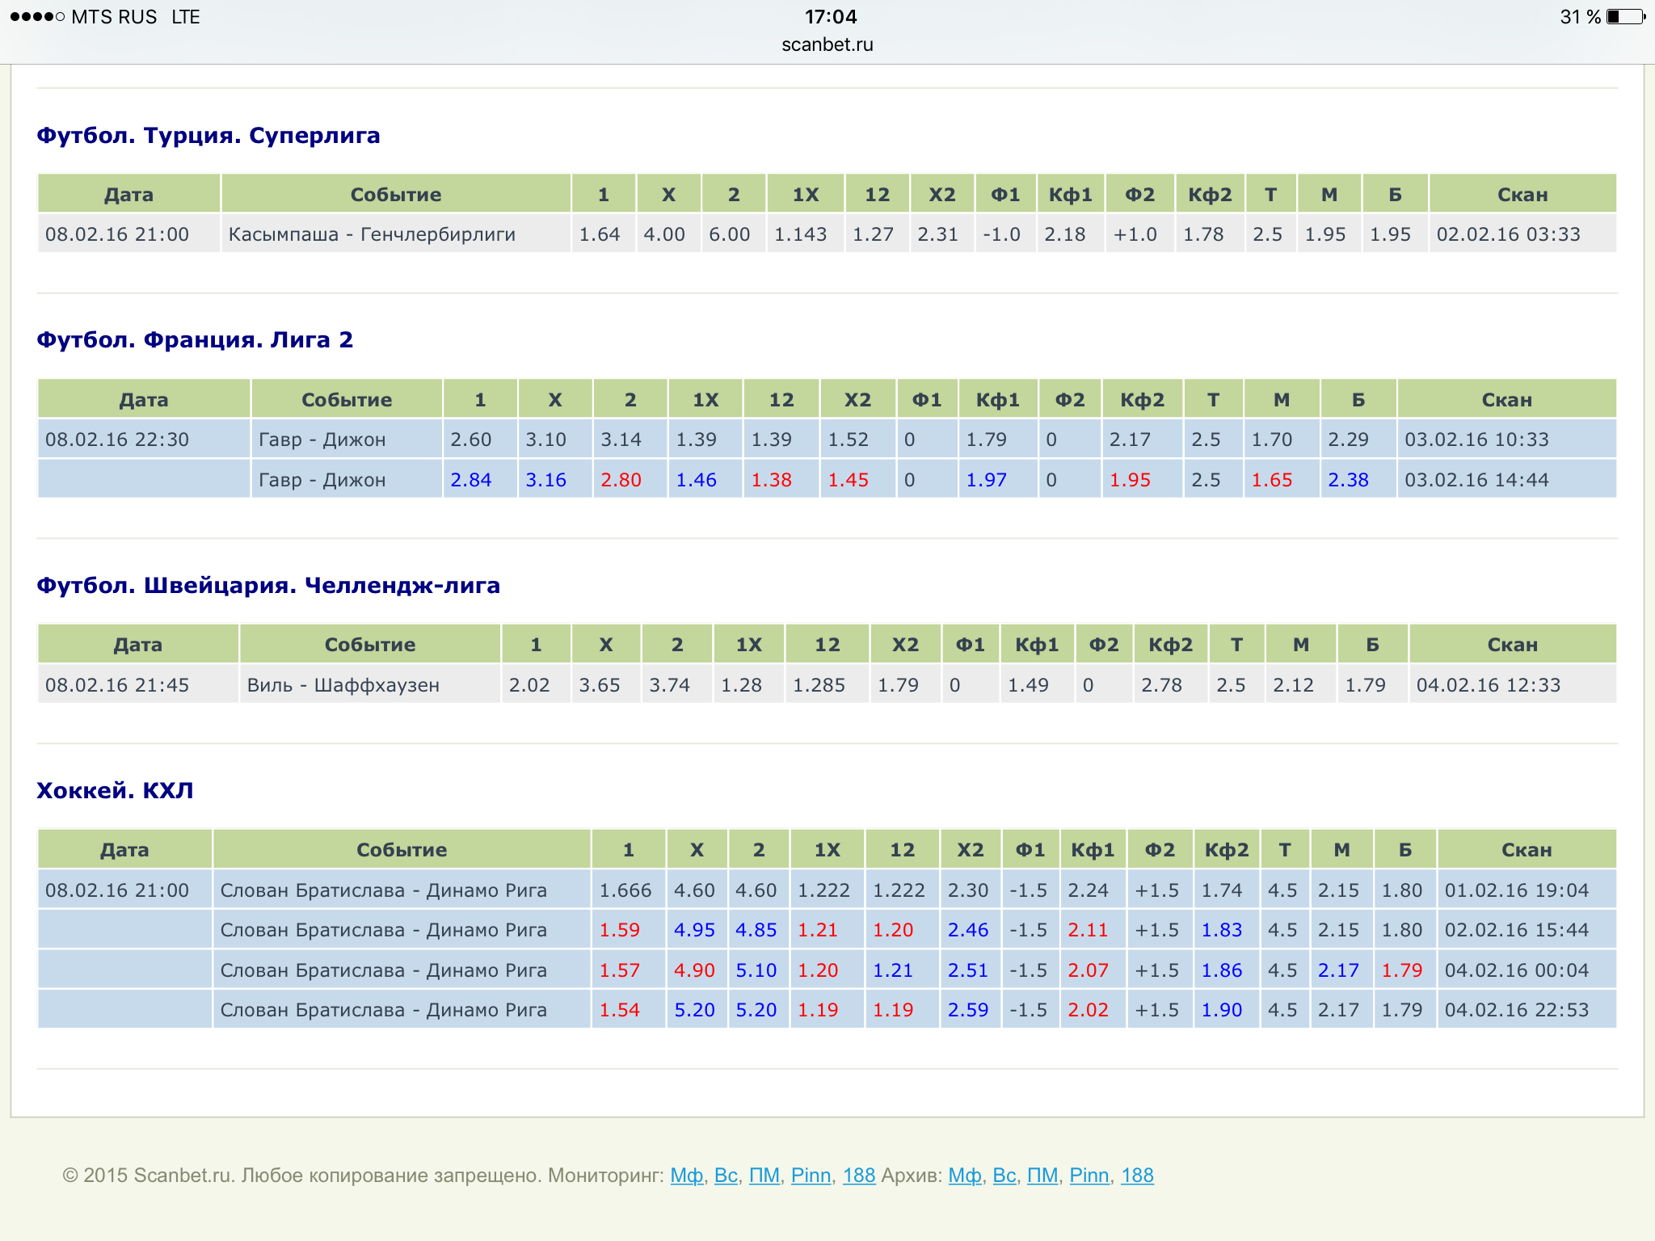Tap the scanbet.ru address bar
1655x1241 pixels.
coord(827,44)
